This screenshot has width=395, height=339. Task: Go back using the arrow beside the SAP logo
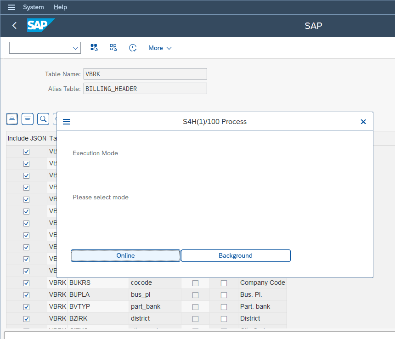point(14,25)
